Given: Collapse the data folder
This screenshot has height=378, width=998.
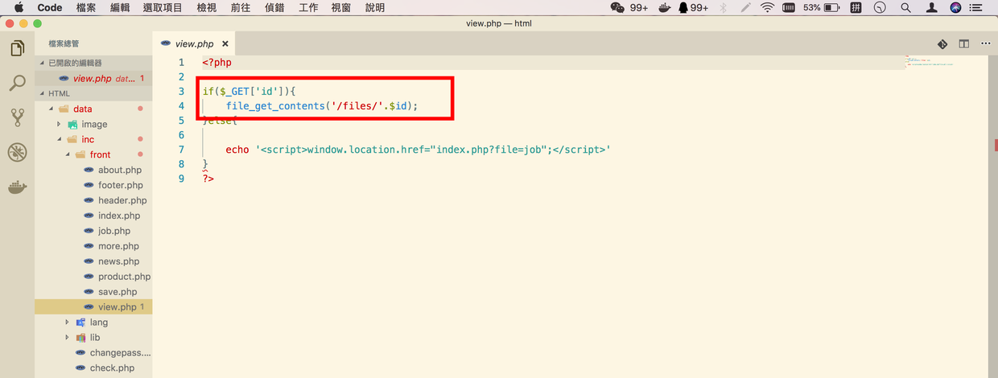Looking at the screenshot, I should (52, 109).
